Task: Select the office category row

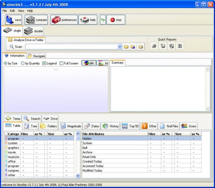Action: 40,161
